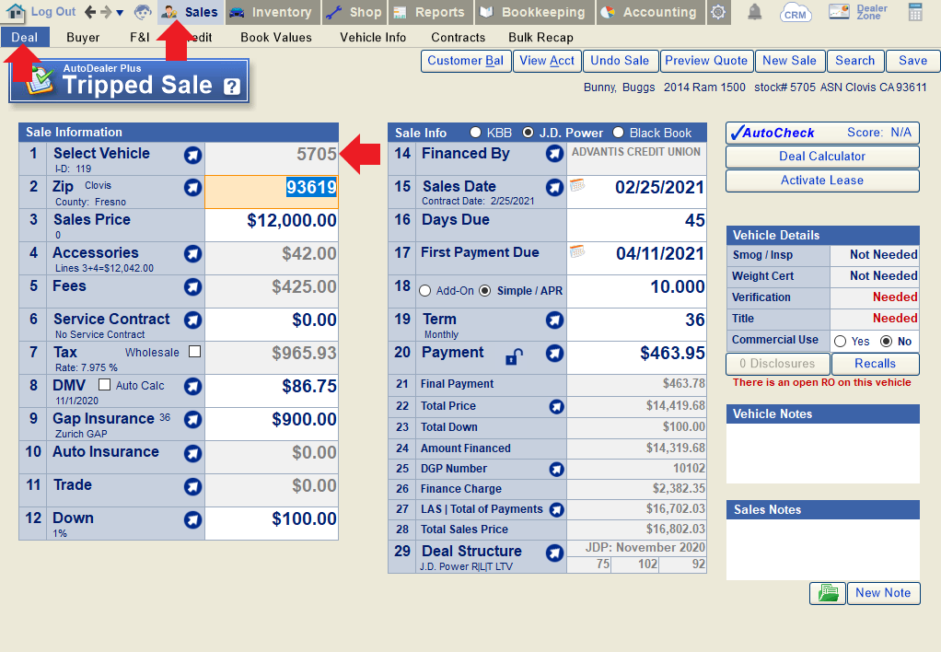Open the Term arrow icon
This screenshot has width=941, height=652.
[554, 320]
